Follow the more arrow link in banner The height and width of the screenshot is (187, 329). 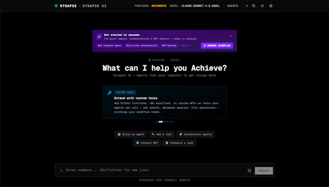186,46
